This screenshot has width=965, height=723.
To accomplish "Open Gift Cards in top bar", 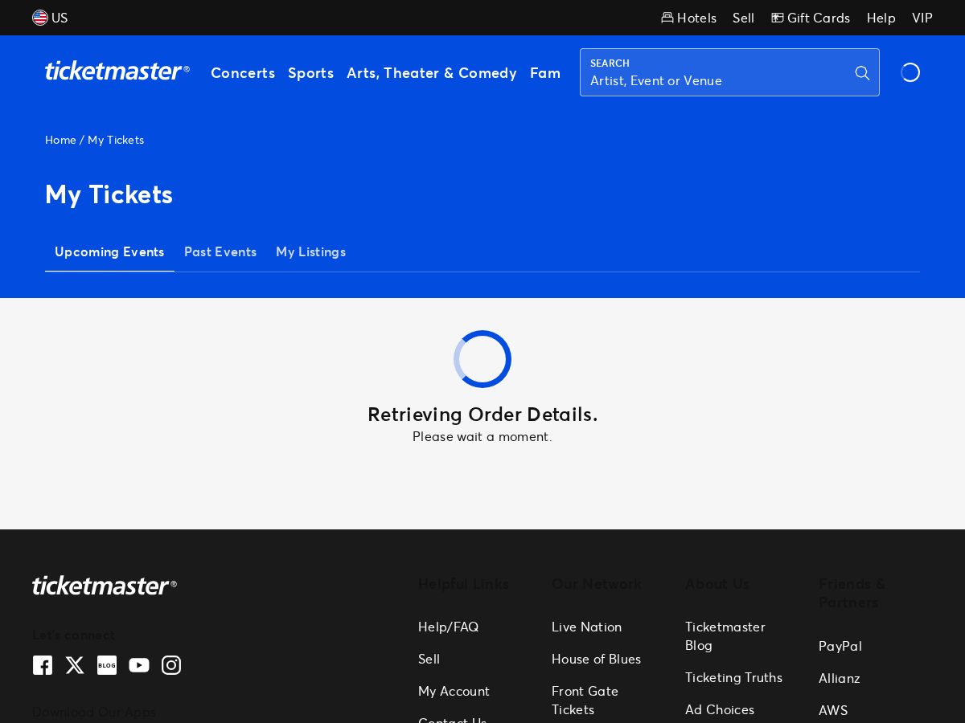I will pos(811,18).
